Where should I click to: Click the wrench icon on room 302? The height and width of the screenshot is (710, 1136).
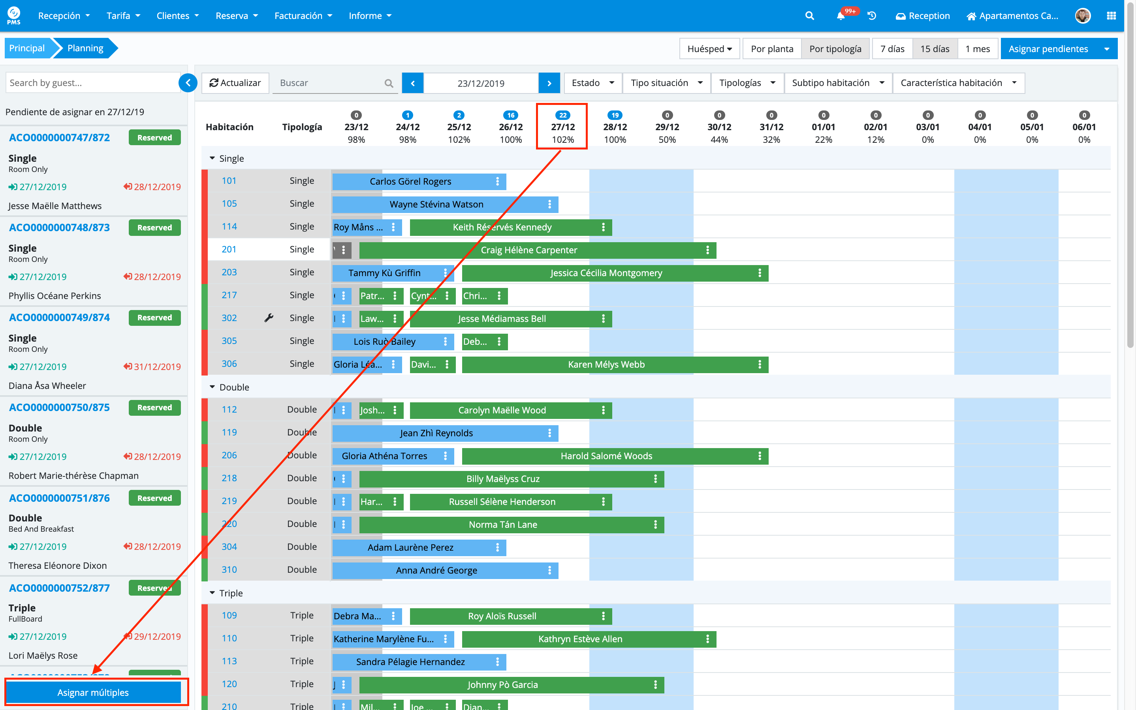269,318
